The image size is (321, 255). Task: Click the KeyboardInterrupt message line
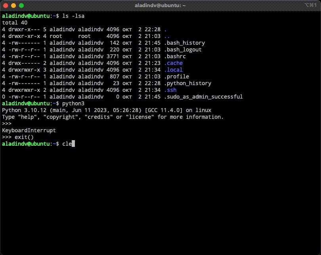[29, 130]
